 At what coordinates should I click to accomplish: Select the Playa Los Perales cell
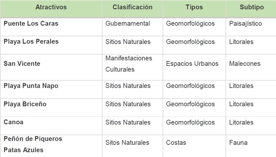[x=31, y=42]
